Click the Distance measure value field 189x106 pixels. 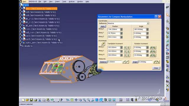(115, 62)
